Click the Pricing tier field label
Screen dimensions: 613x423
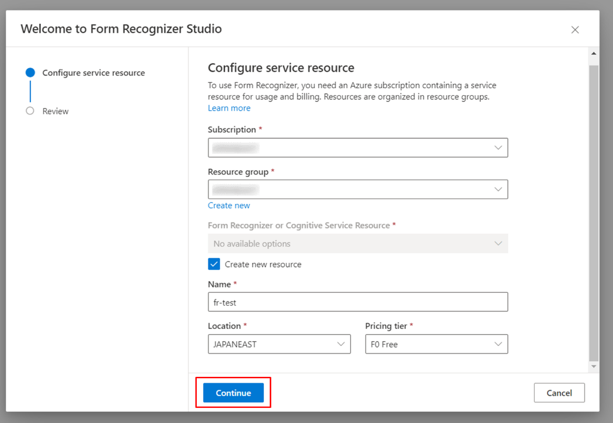386,326
